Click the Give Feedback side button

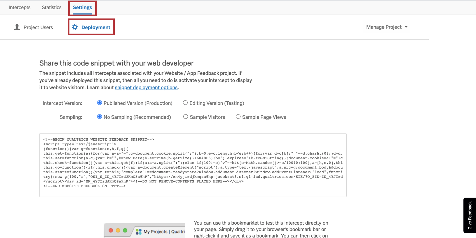tap(470, 215)
